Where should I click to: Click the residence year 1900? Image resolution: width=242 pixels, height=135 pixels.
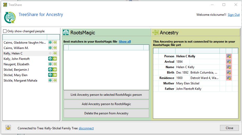179,78
